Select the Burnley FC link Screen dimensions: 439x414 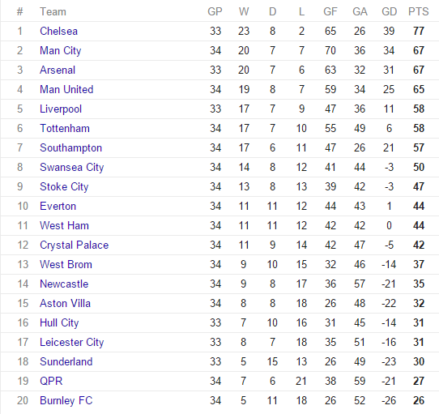point(66,401)
